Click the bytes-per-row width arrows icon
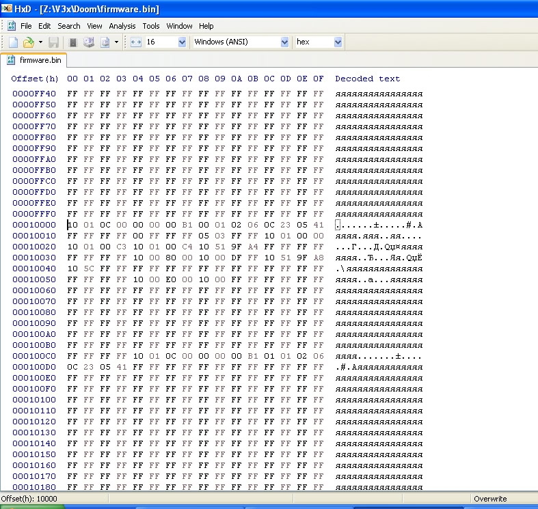Viewport: 538px width, 509px height. pyautogui.click(x=136, y=42)
